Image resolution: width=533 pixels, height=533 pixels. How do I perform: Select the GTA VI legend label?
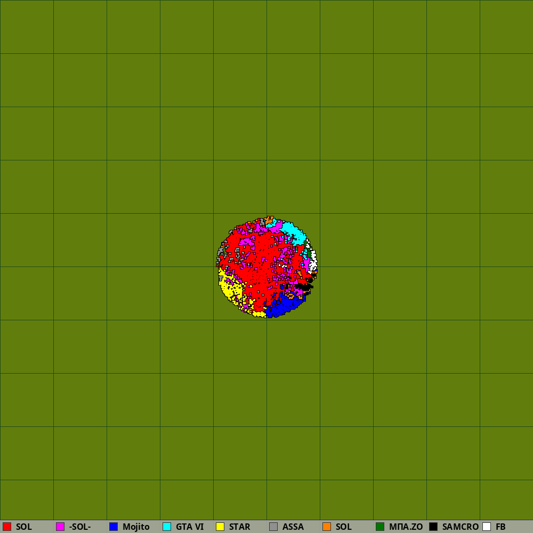tap(190, 527)
